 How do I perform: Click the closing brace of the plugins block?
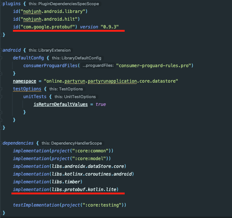click(4, 35)
